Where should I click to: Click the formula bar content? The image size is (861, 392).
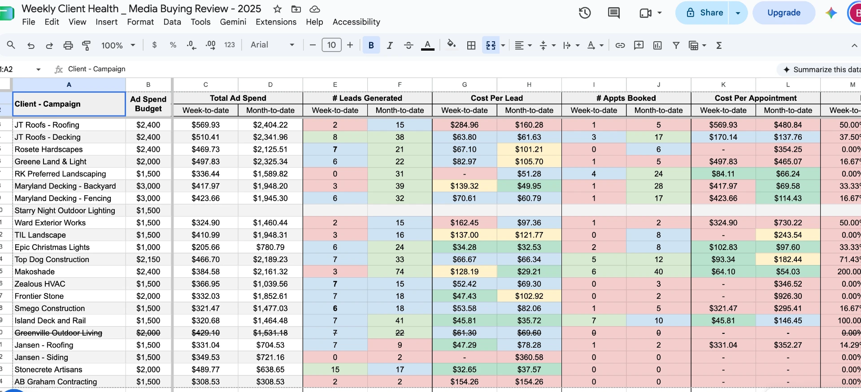click(97, 69)
